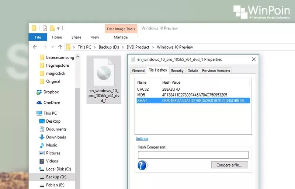The height and width of the screenshot is (189, 295).
Task: Click the Desktop icon in navigation pane
Action: [x=42, y=121]
